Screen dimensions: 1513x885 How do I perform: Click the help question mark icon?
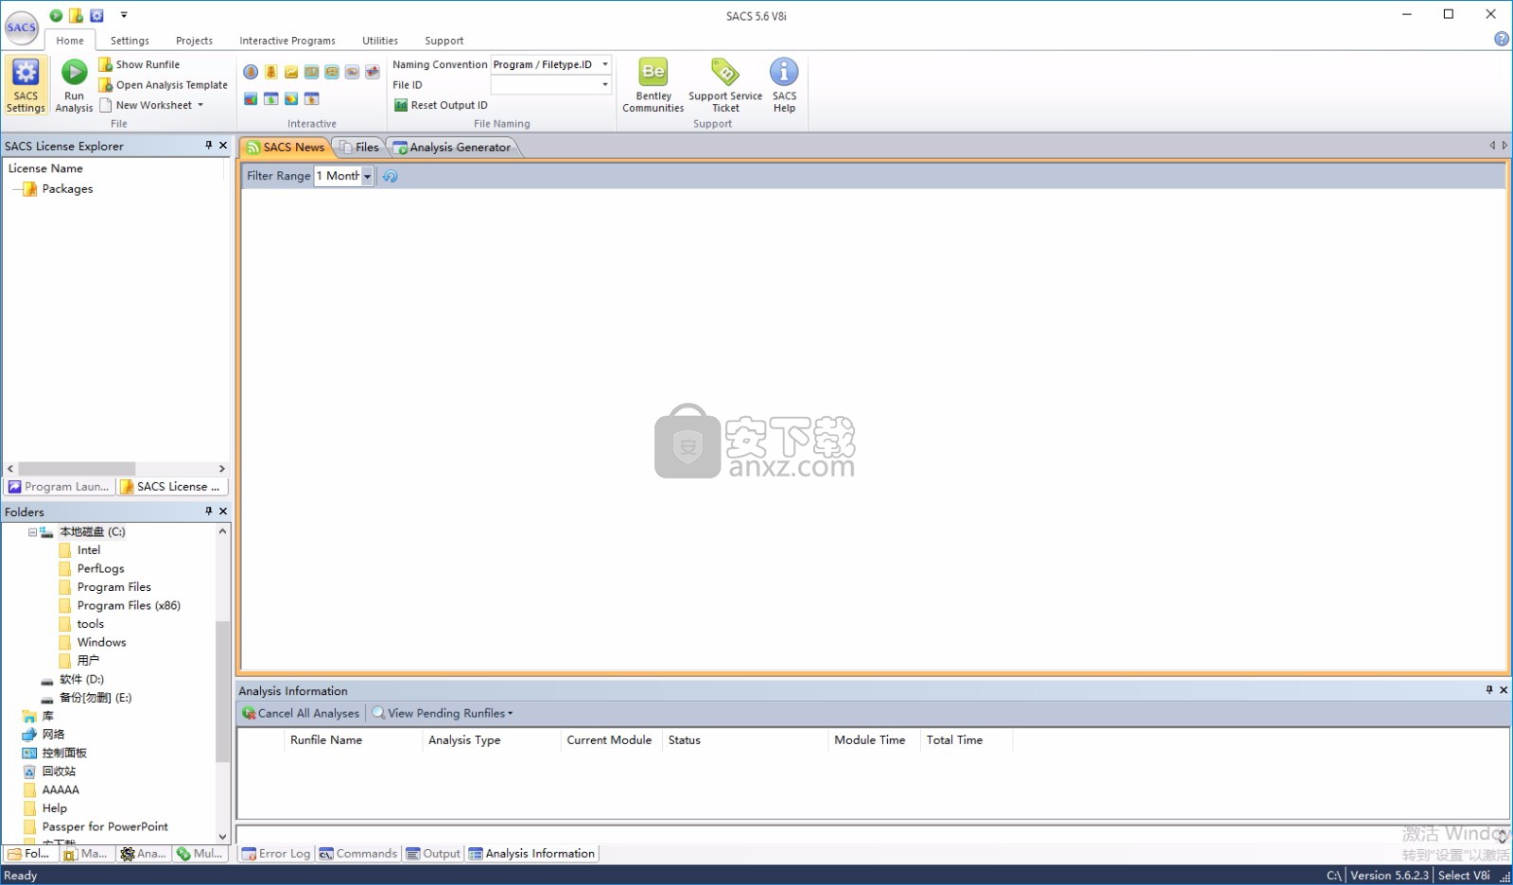[1502, 39]
